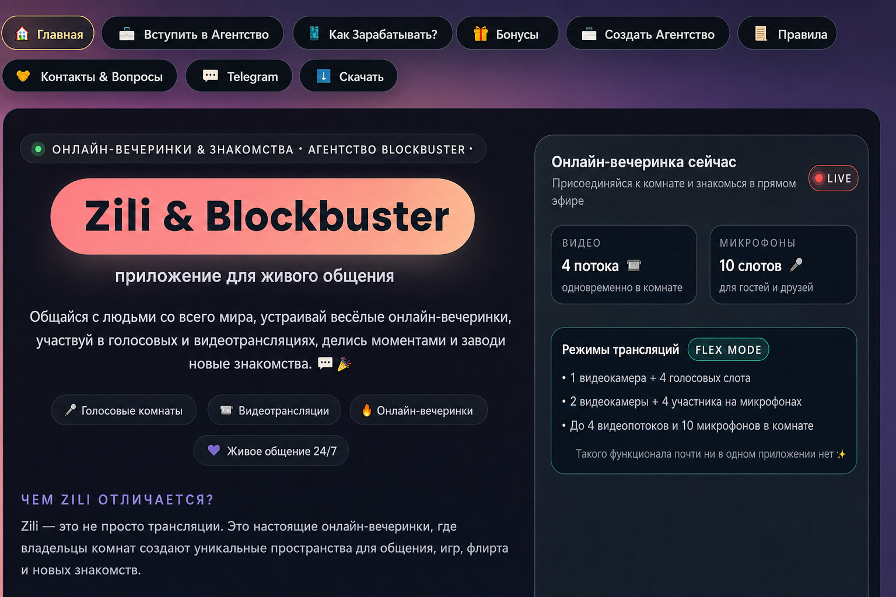Click the ОНЛАЙН-ВЕЧЕРИНКИ & ЗНАКОМСТВА tagline pill

(253, 149)
